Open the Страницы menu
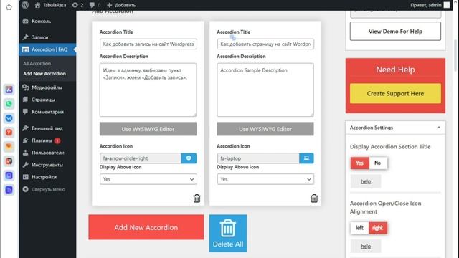459x258 pixels. click(43, 100)
